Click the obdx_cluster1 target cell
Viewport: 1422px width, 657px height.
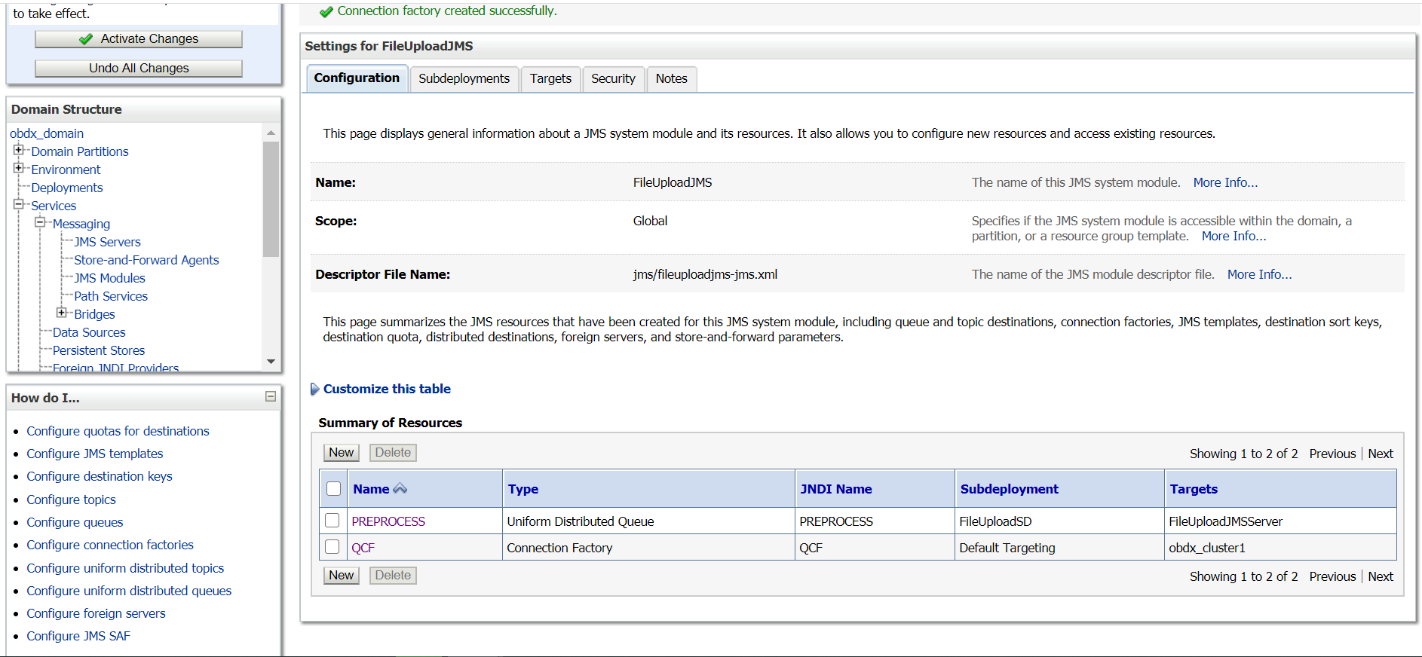pos(1207,548)
